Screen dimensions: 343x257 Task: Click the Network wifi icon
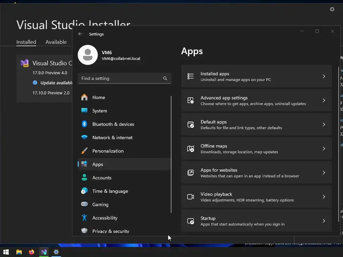(84, 137)
